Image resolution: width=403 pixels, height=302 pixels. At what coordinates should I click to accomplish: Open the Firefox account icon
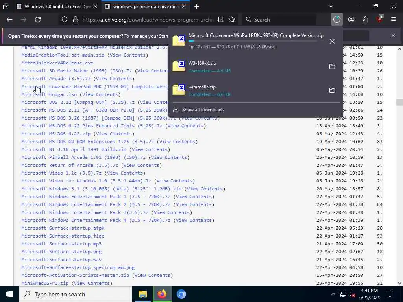tap(351, 20)
